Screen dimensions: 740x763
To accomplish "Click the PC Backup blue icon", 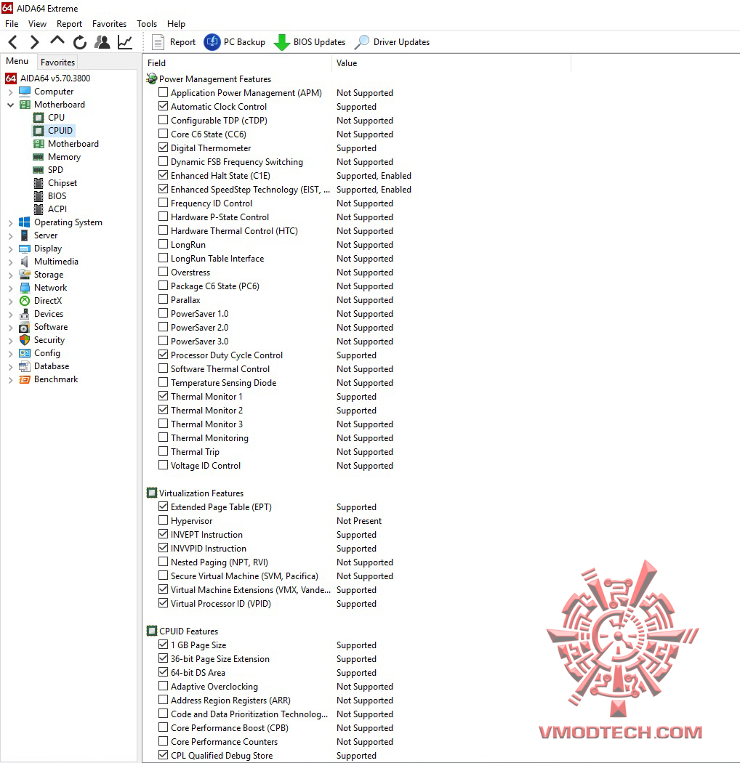I will click(212, 42).
